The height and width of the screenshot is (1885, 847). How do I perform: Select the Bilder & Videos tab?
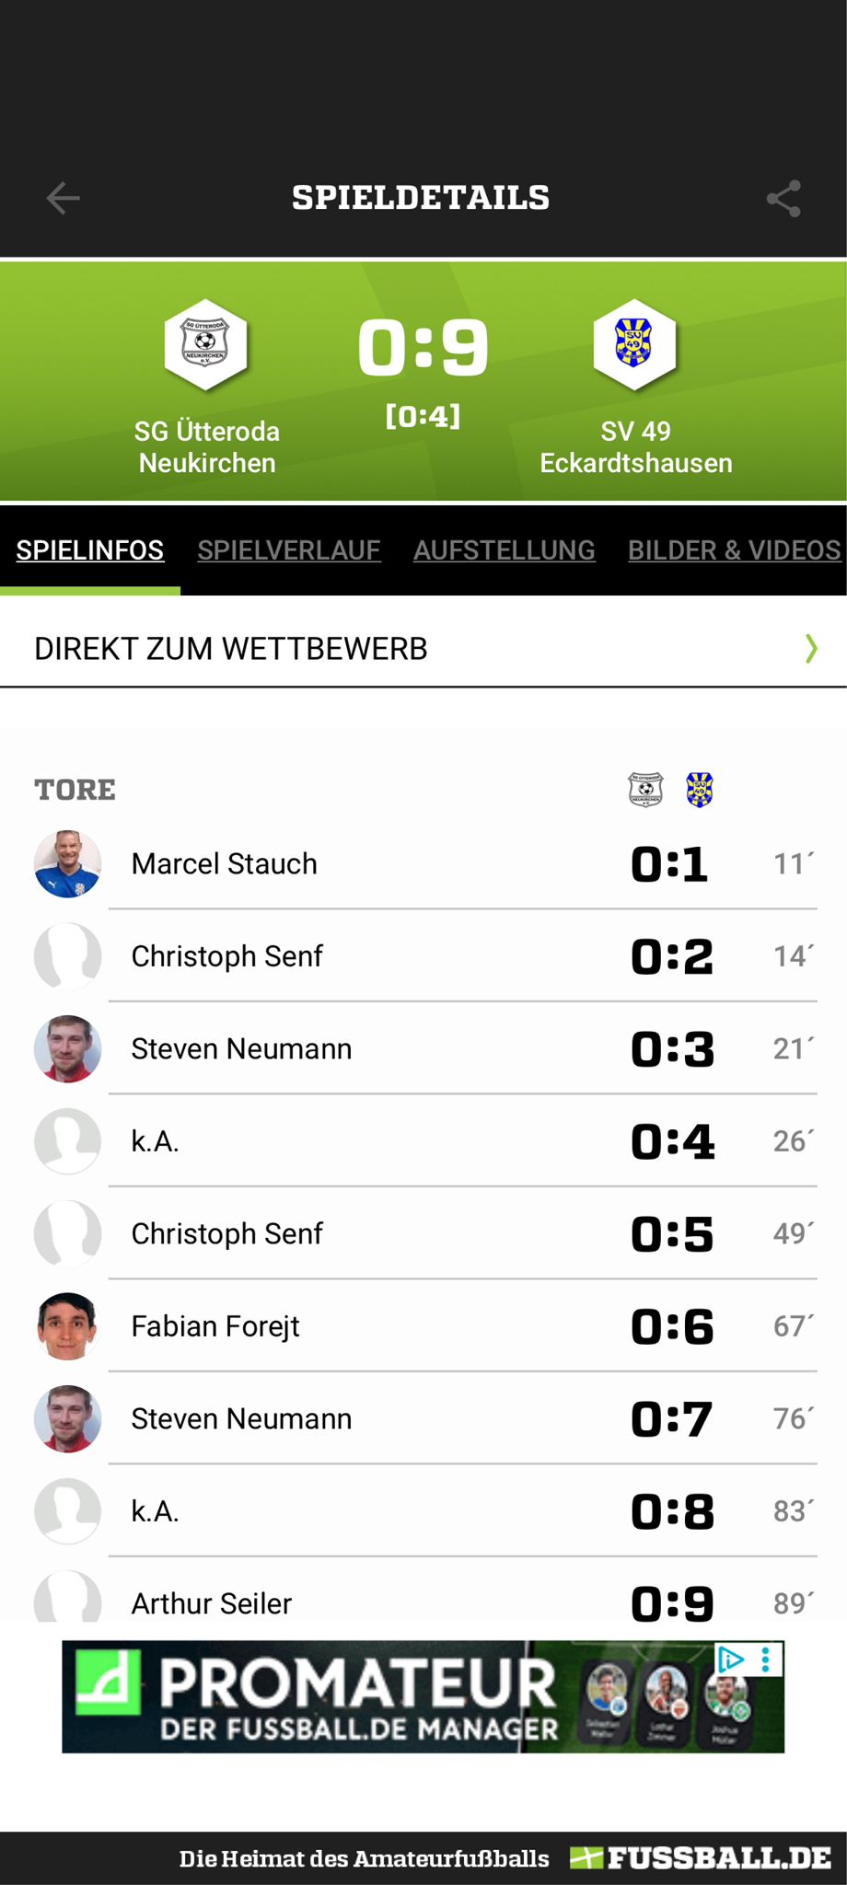tap(735, 550)
